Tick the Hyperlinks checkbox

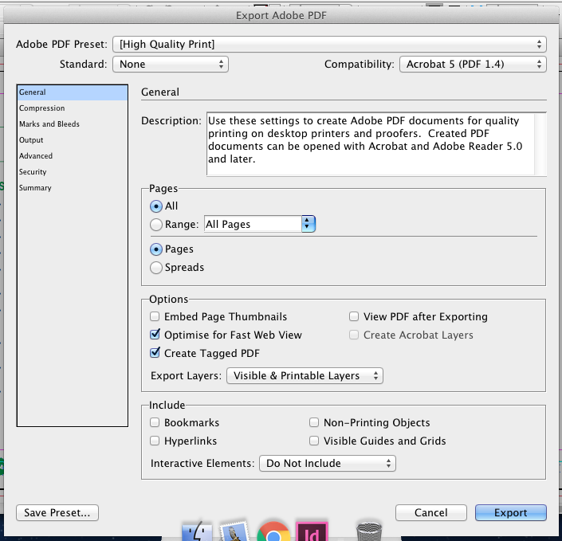tap(155, 441)
